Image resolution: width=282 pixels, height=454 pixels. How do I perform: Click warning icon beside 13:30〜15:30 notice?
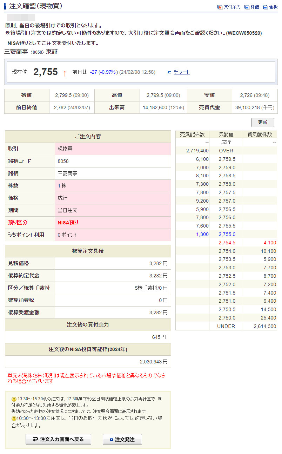(14, 399)
